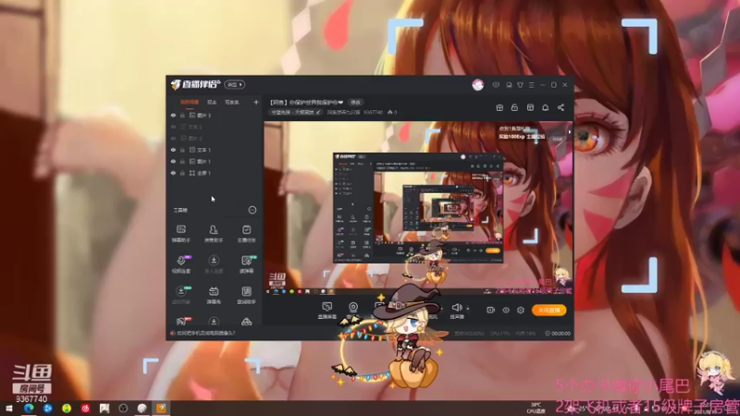Toggle visibility eye of 文本 1 layer
Image resolution: width=740 pixels, height=416 pixels.
[x=173, y=150]
